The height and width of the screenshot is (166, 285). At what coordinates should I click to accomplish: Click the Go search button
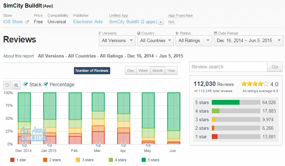(275, 67)
